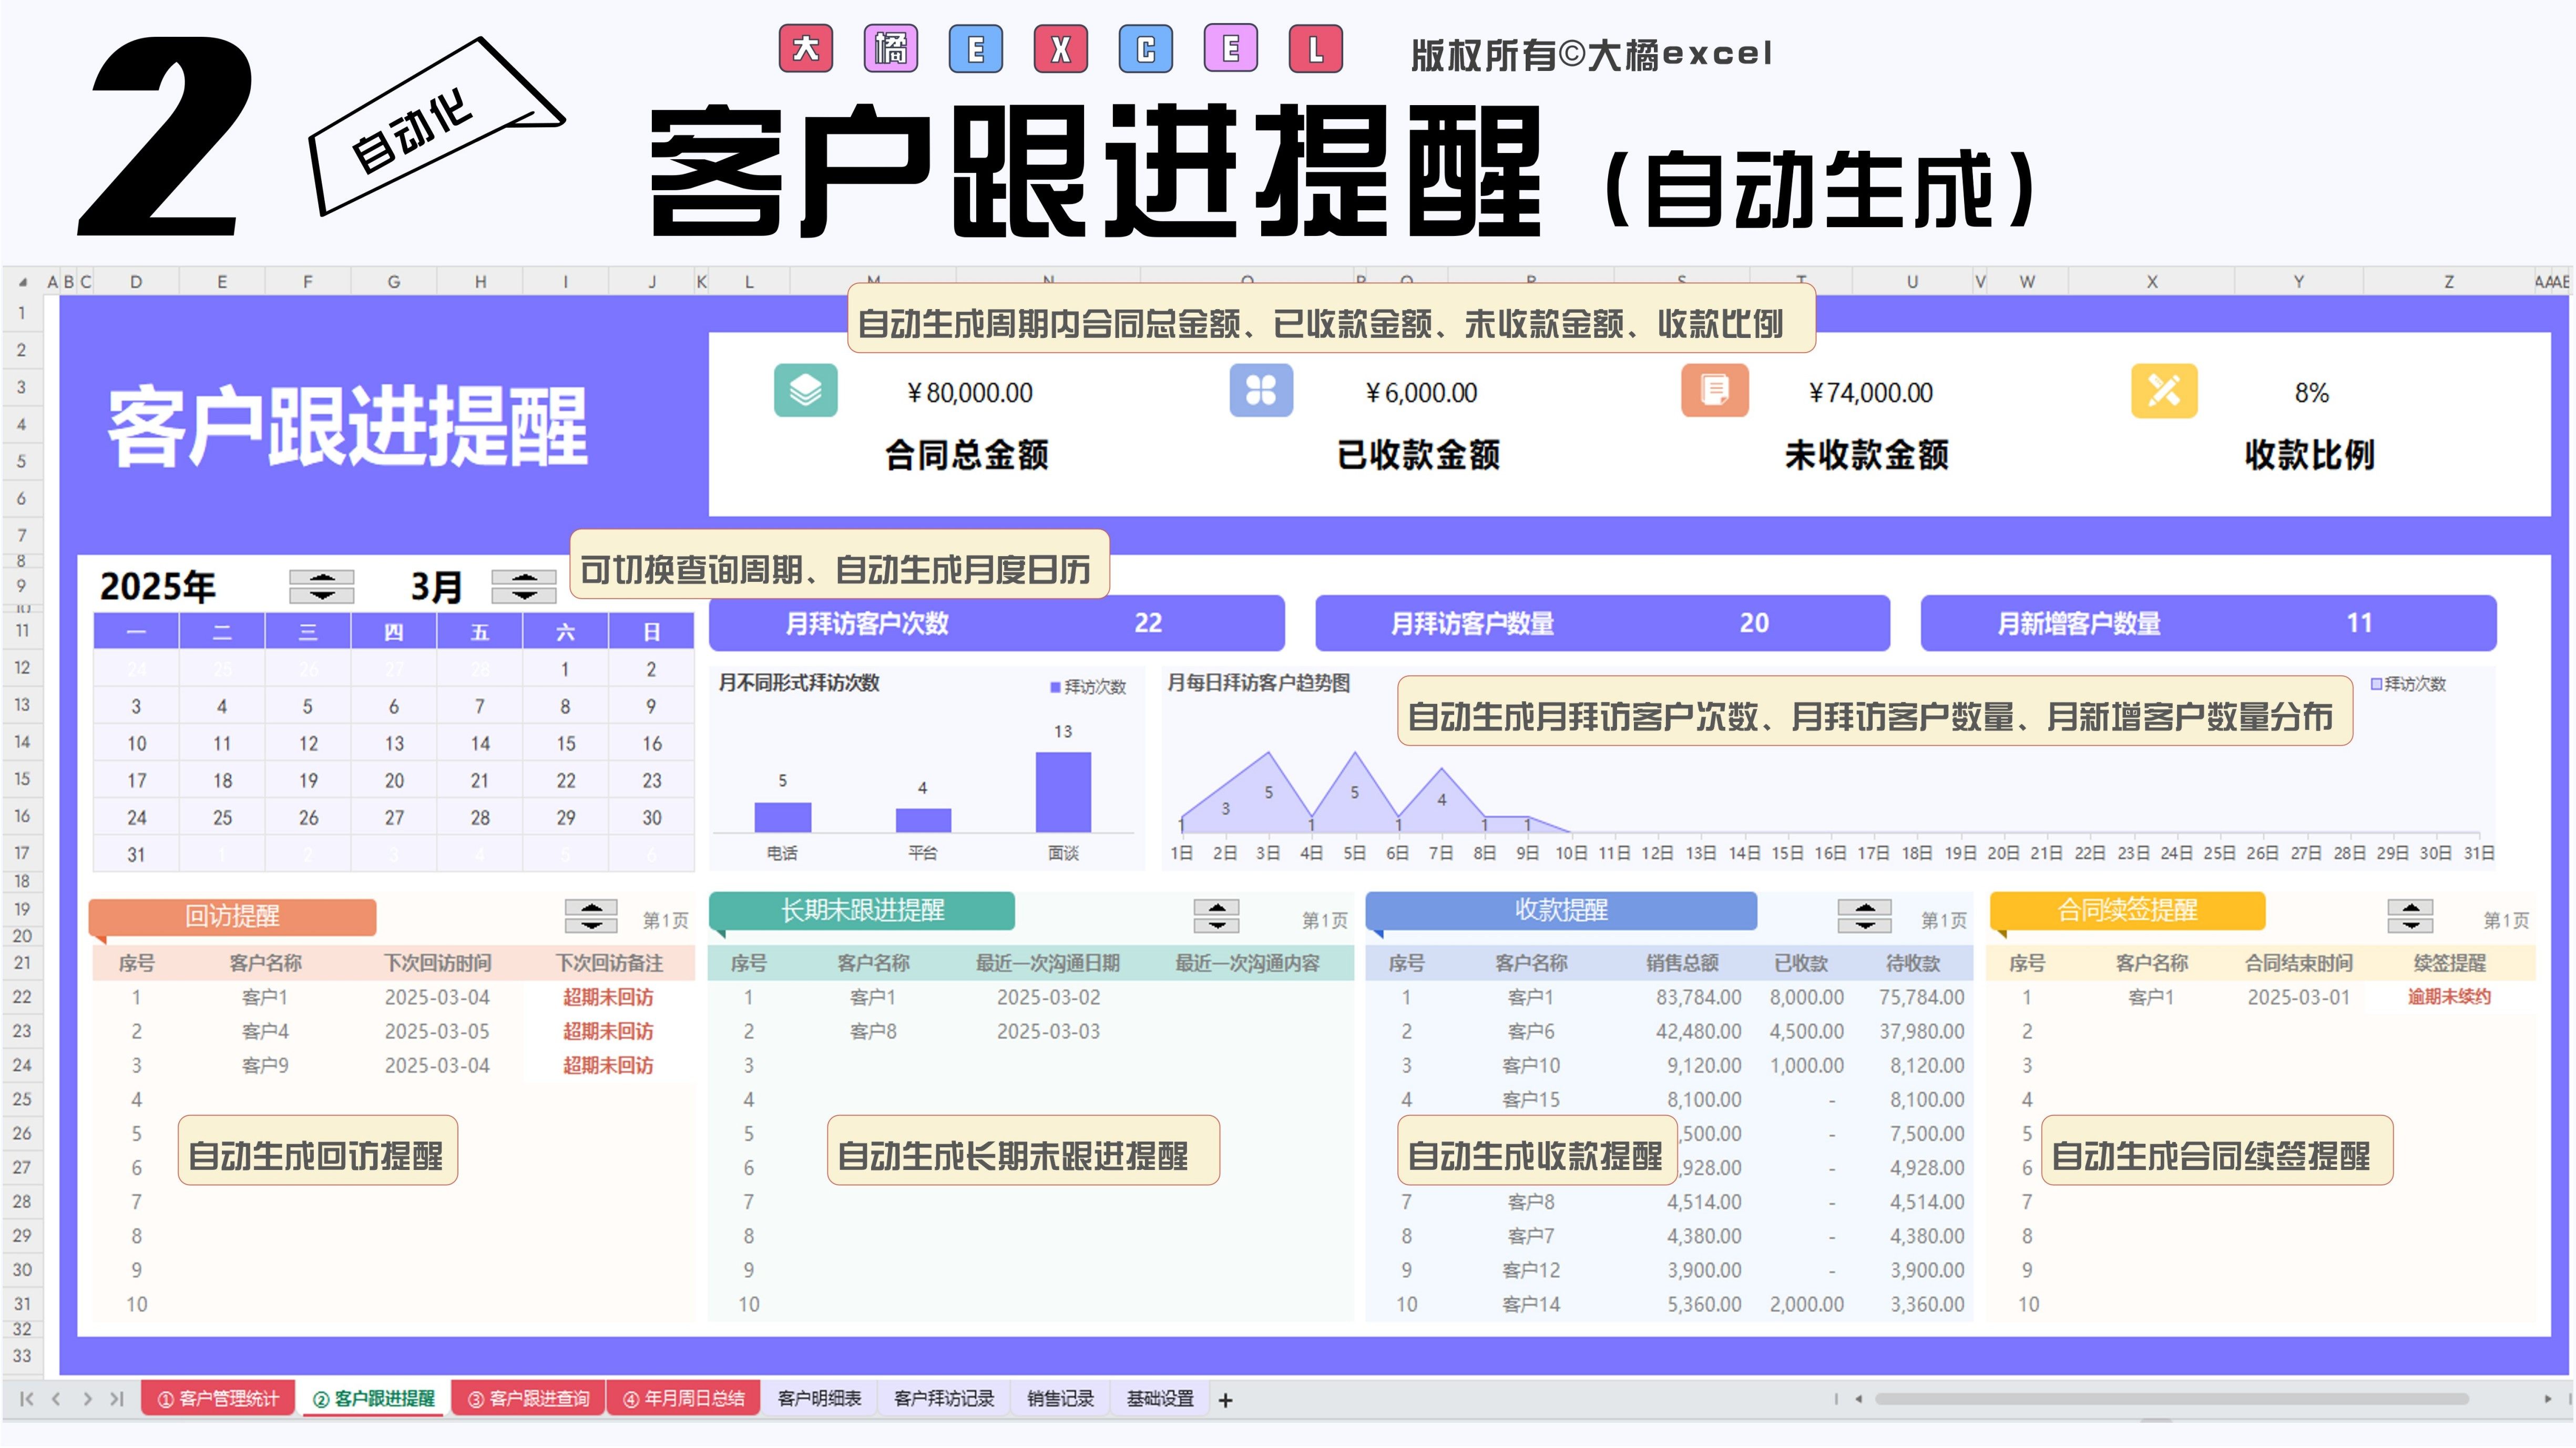Switch to the 客户管理统计 sheet tab
Screen dimensions: 2576x1448
pyautogui.click(x=218, y=1399)
